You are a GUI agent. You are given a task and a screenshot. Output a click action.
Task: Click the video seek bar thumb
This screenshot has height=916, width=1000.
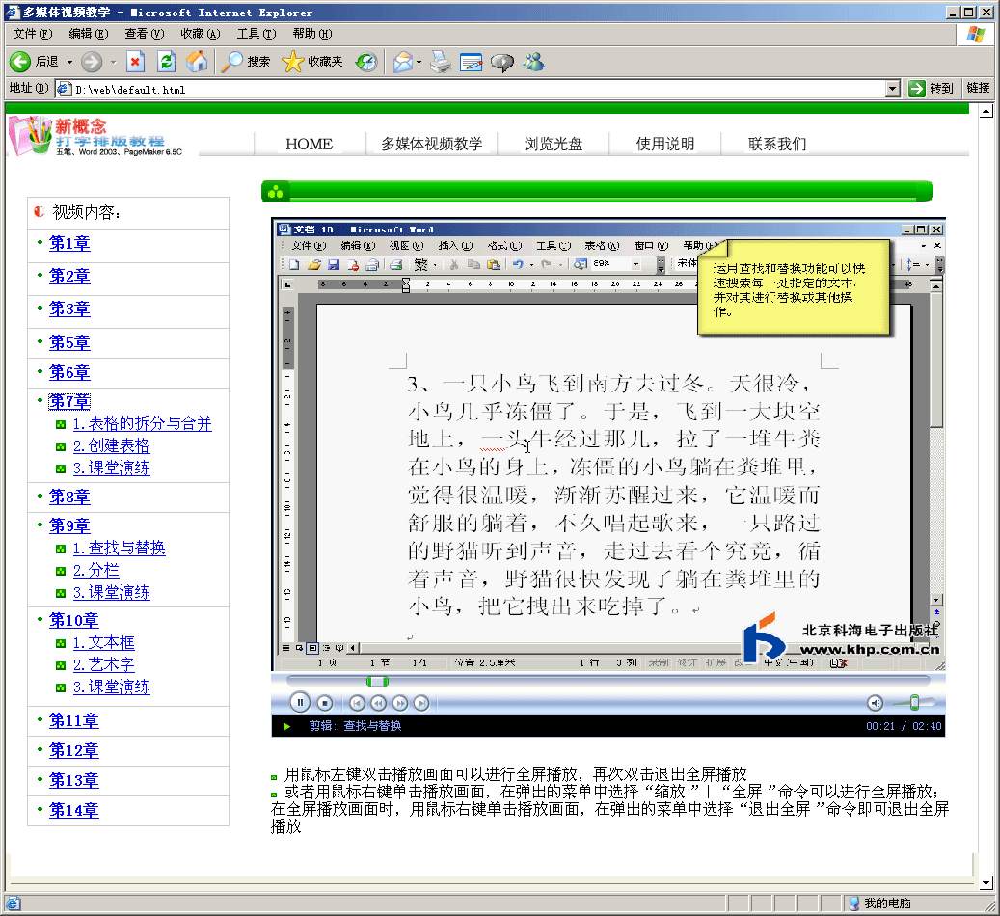[377, 681]
